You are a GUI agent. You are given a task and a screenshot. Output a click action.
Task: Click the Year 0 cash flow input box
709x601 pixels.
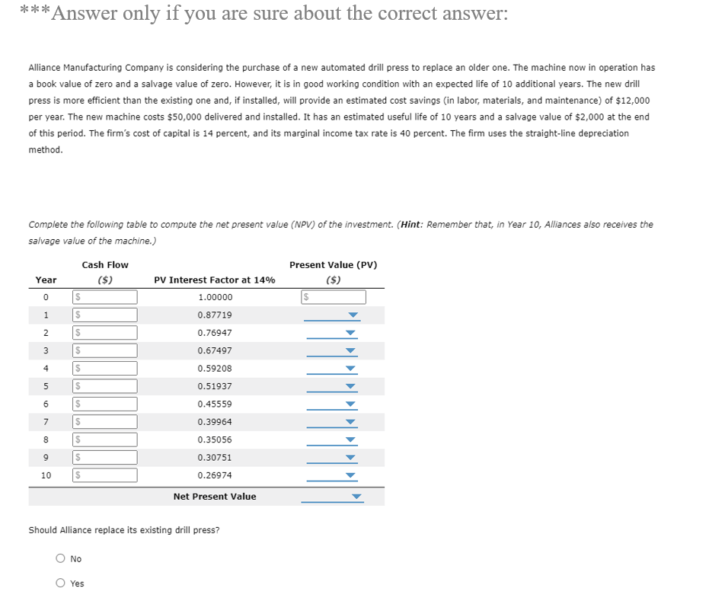tap(104, 296)
